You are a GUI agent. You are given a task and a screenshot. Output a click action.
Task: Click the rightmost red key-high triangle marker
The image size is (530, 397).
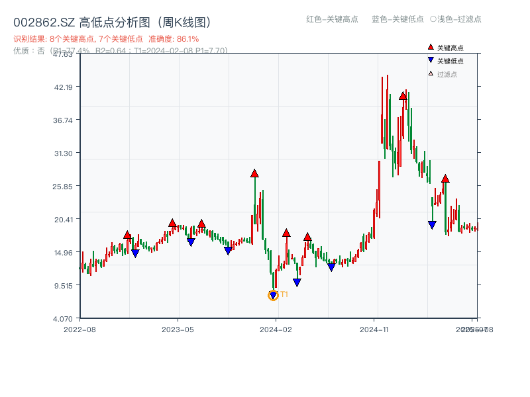[x=445, y=177]
